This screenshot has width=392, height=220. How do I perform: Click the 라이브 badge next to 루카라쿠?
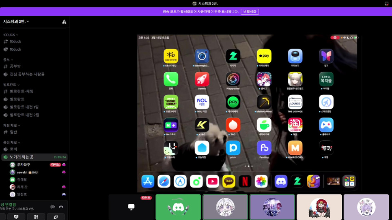click(55, 165)
